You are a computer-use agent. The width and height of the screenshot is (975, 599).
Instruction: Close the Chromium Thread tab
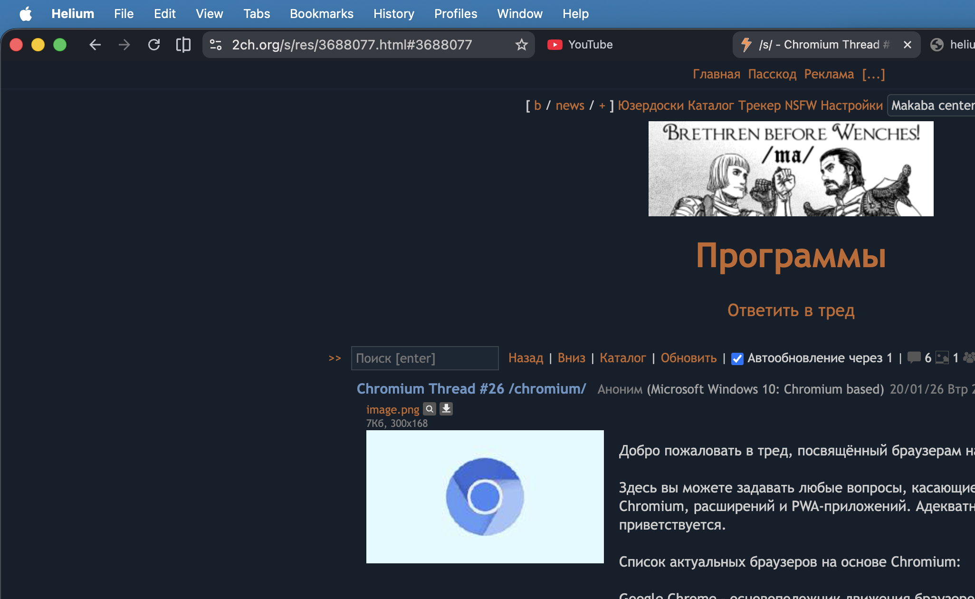pos(907,45)
